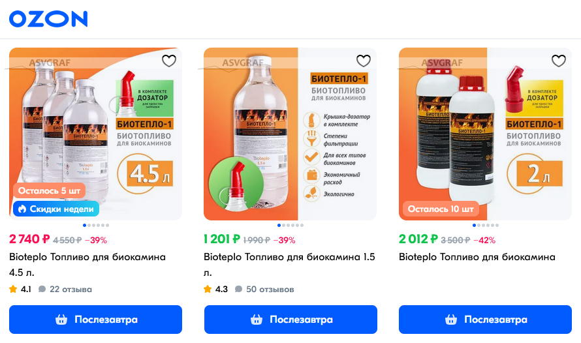Add the 2 012 ₽ item to cart
The height and width of the screenshot is (343, 581).
point(485,320)
